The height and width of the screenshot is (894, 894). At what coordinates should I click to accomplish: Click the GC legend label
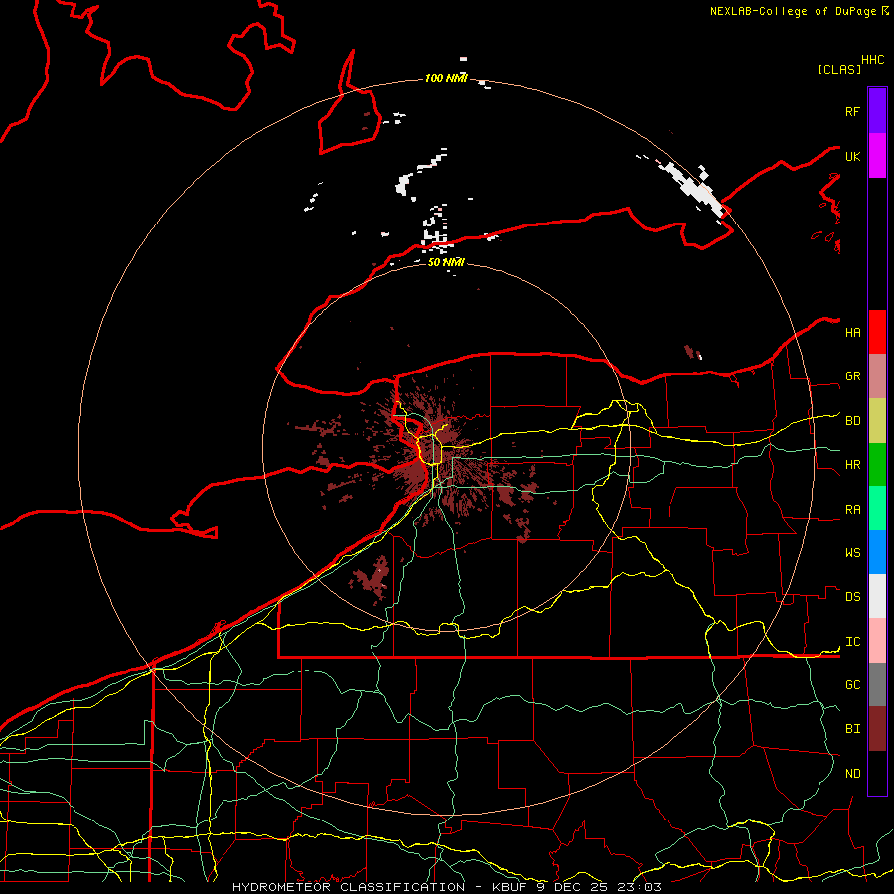coord(852,684)
